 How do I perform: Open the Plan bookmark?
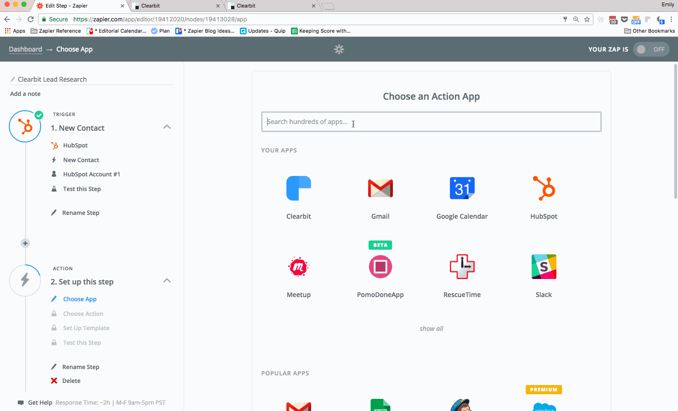(161, 31)
